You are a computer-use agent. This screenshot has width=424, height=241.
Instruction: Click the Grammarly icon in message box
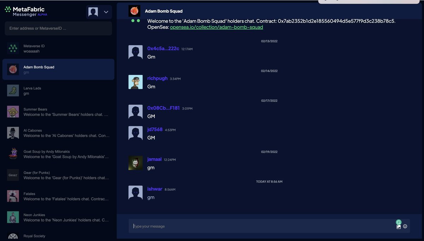tap(399, 222)
